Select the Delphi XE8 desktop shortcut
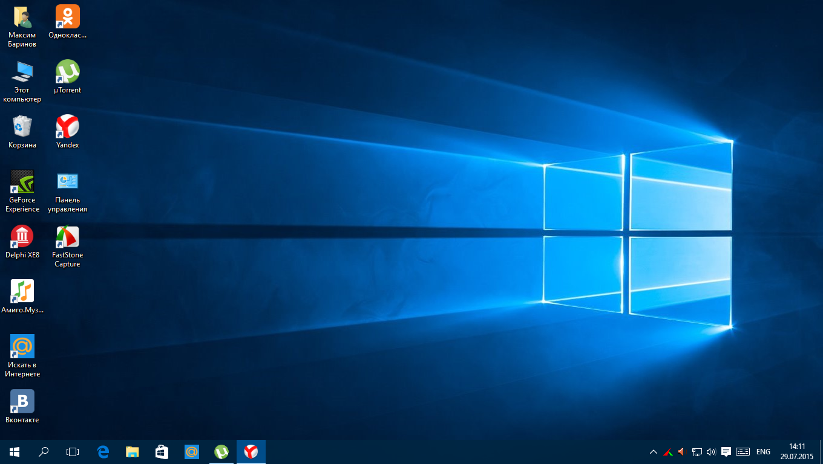This screenshot has height=464, width=823. pos(22,242)
